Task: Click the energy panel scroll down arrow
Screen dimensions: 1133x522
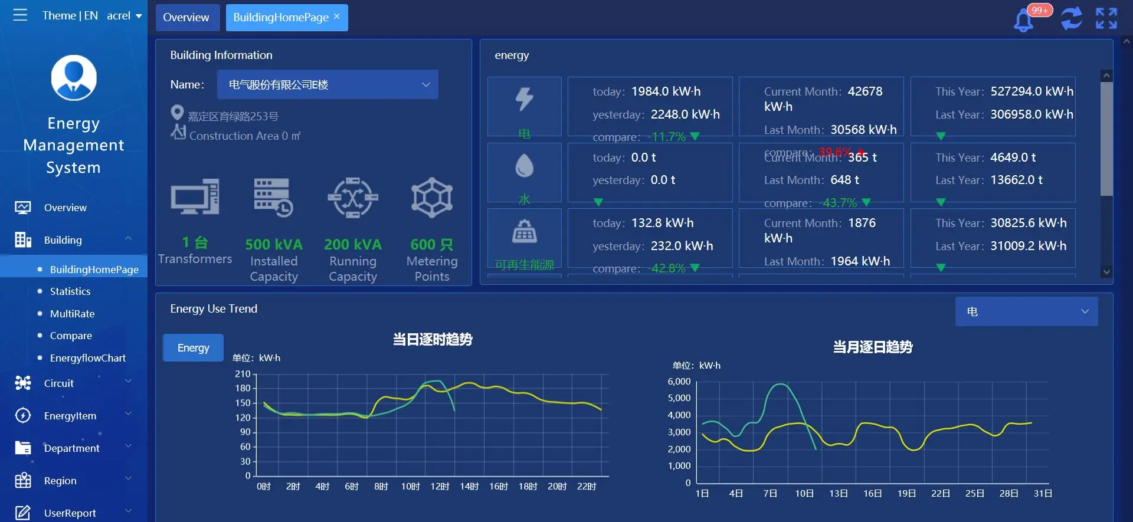Action: 1106,272
